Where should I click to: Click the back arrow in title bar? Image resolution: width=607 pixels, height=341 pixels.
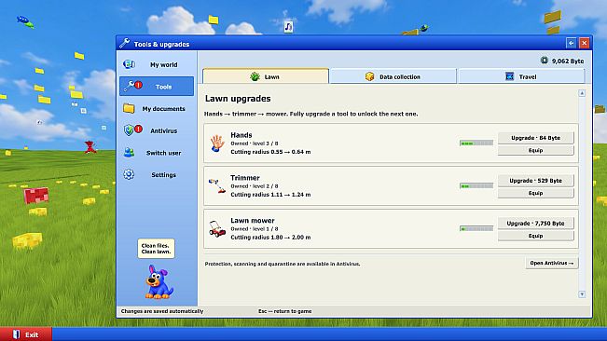pos(571,43)
